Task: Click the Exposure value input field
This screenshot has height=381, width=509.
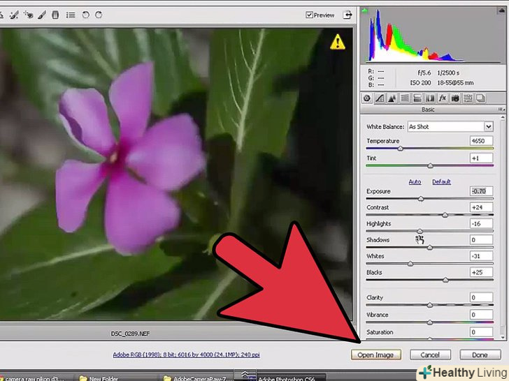Action: pos(481,190)
